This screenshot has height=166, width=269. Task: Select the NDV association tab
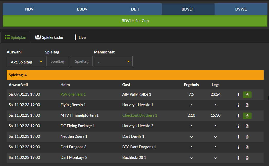pos(29,9)
